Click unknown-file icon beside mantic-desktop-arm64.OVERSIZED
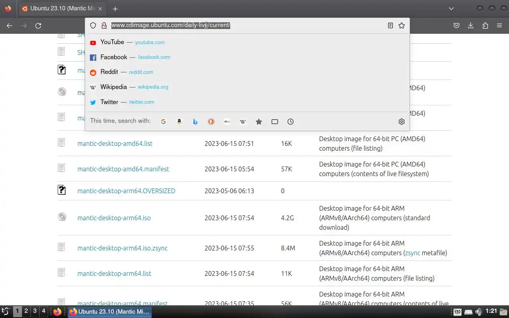 [x=62, y=190]
